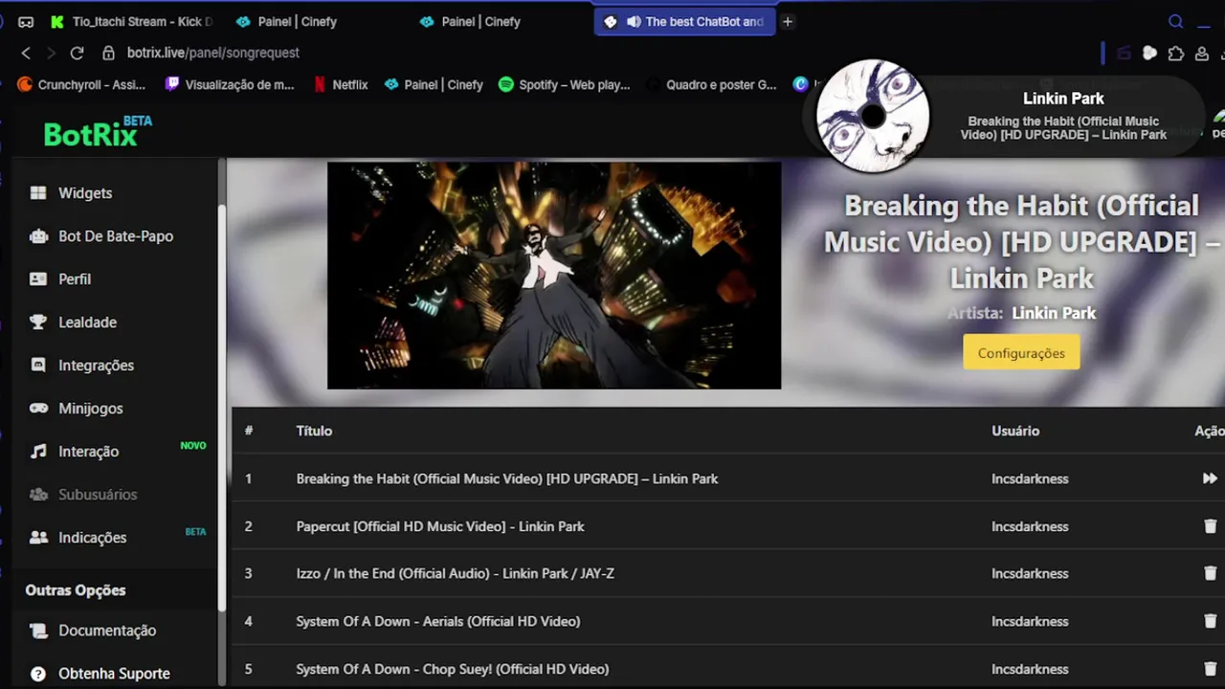Click the browser tab search icon
The image size is (1225, 689).
pyautogui.click(x=1176, y=21)
